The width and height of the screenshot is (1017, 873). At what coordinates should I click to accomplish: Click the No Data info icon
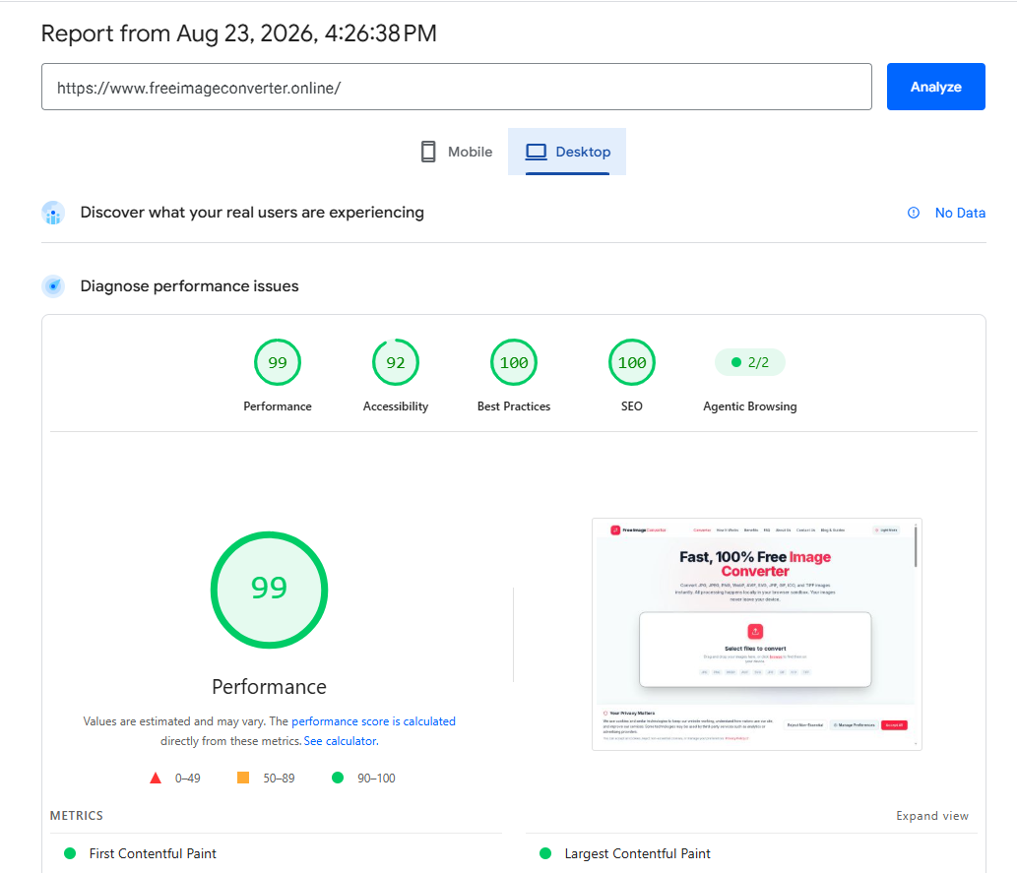[914, 213]
